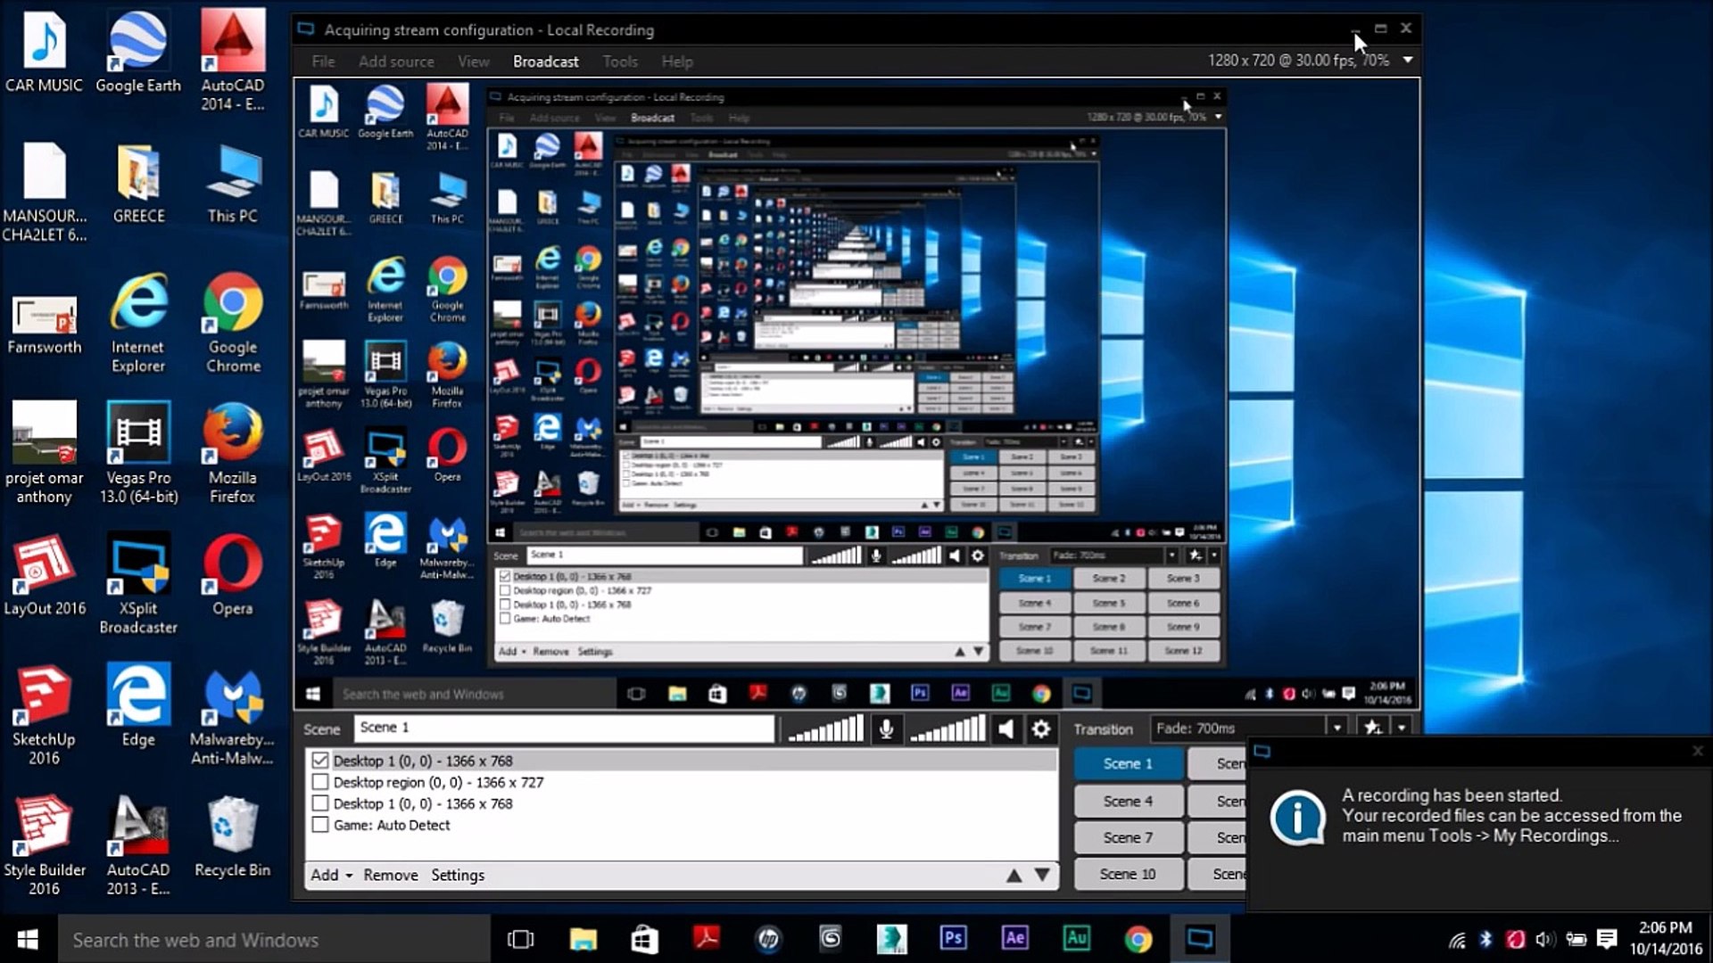1713x963 pixels.
Task: Enable the Desktop region source checkbox
Action: pos(320,782)
